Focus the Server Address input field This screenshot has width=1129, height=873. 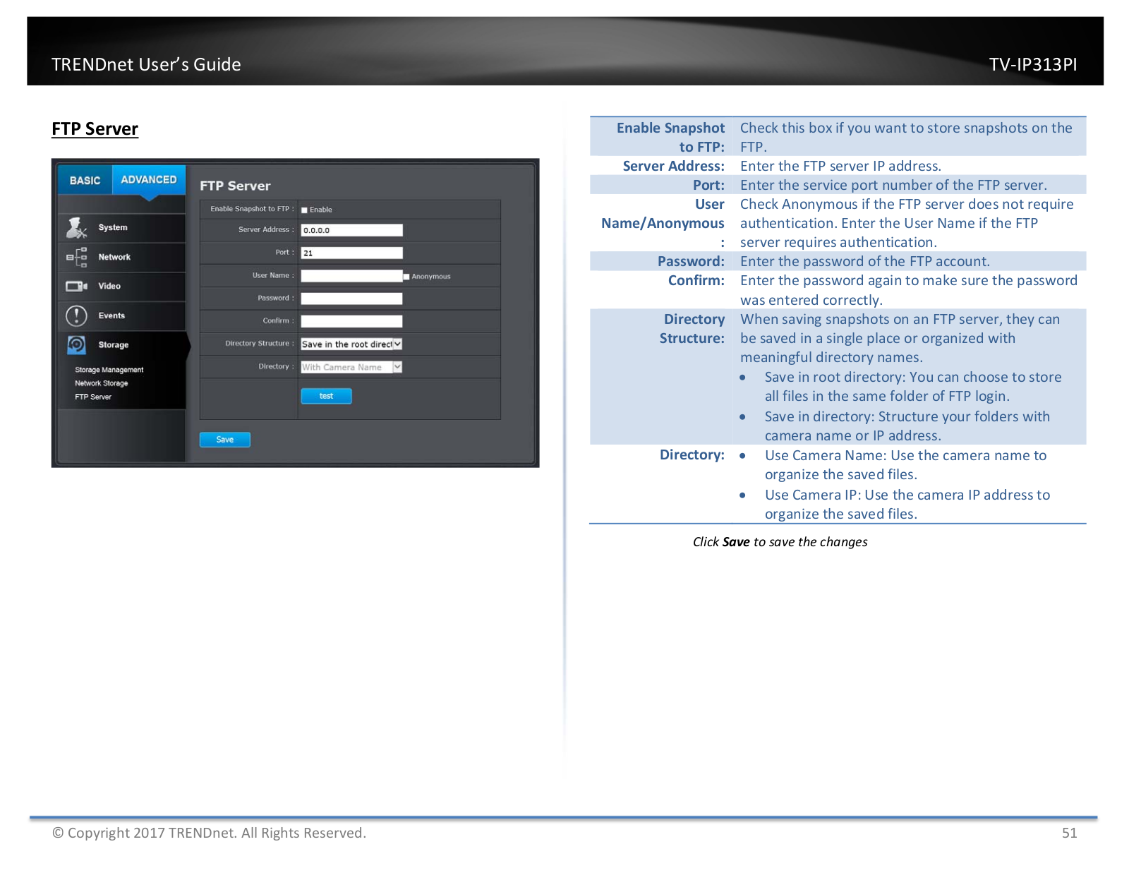point(351,230)
